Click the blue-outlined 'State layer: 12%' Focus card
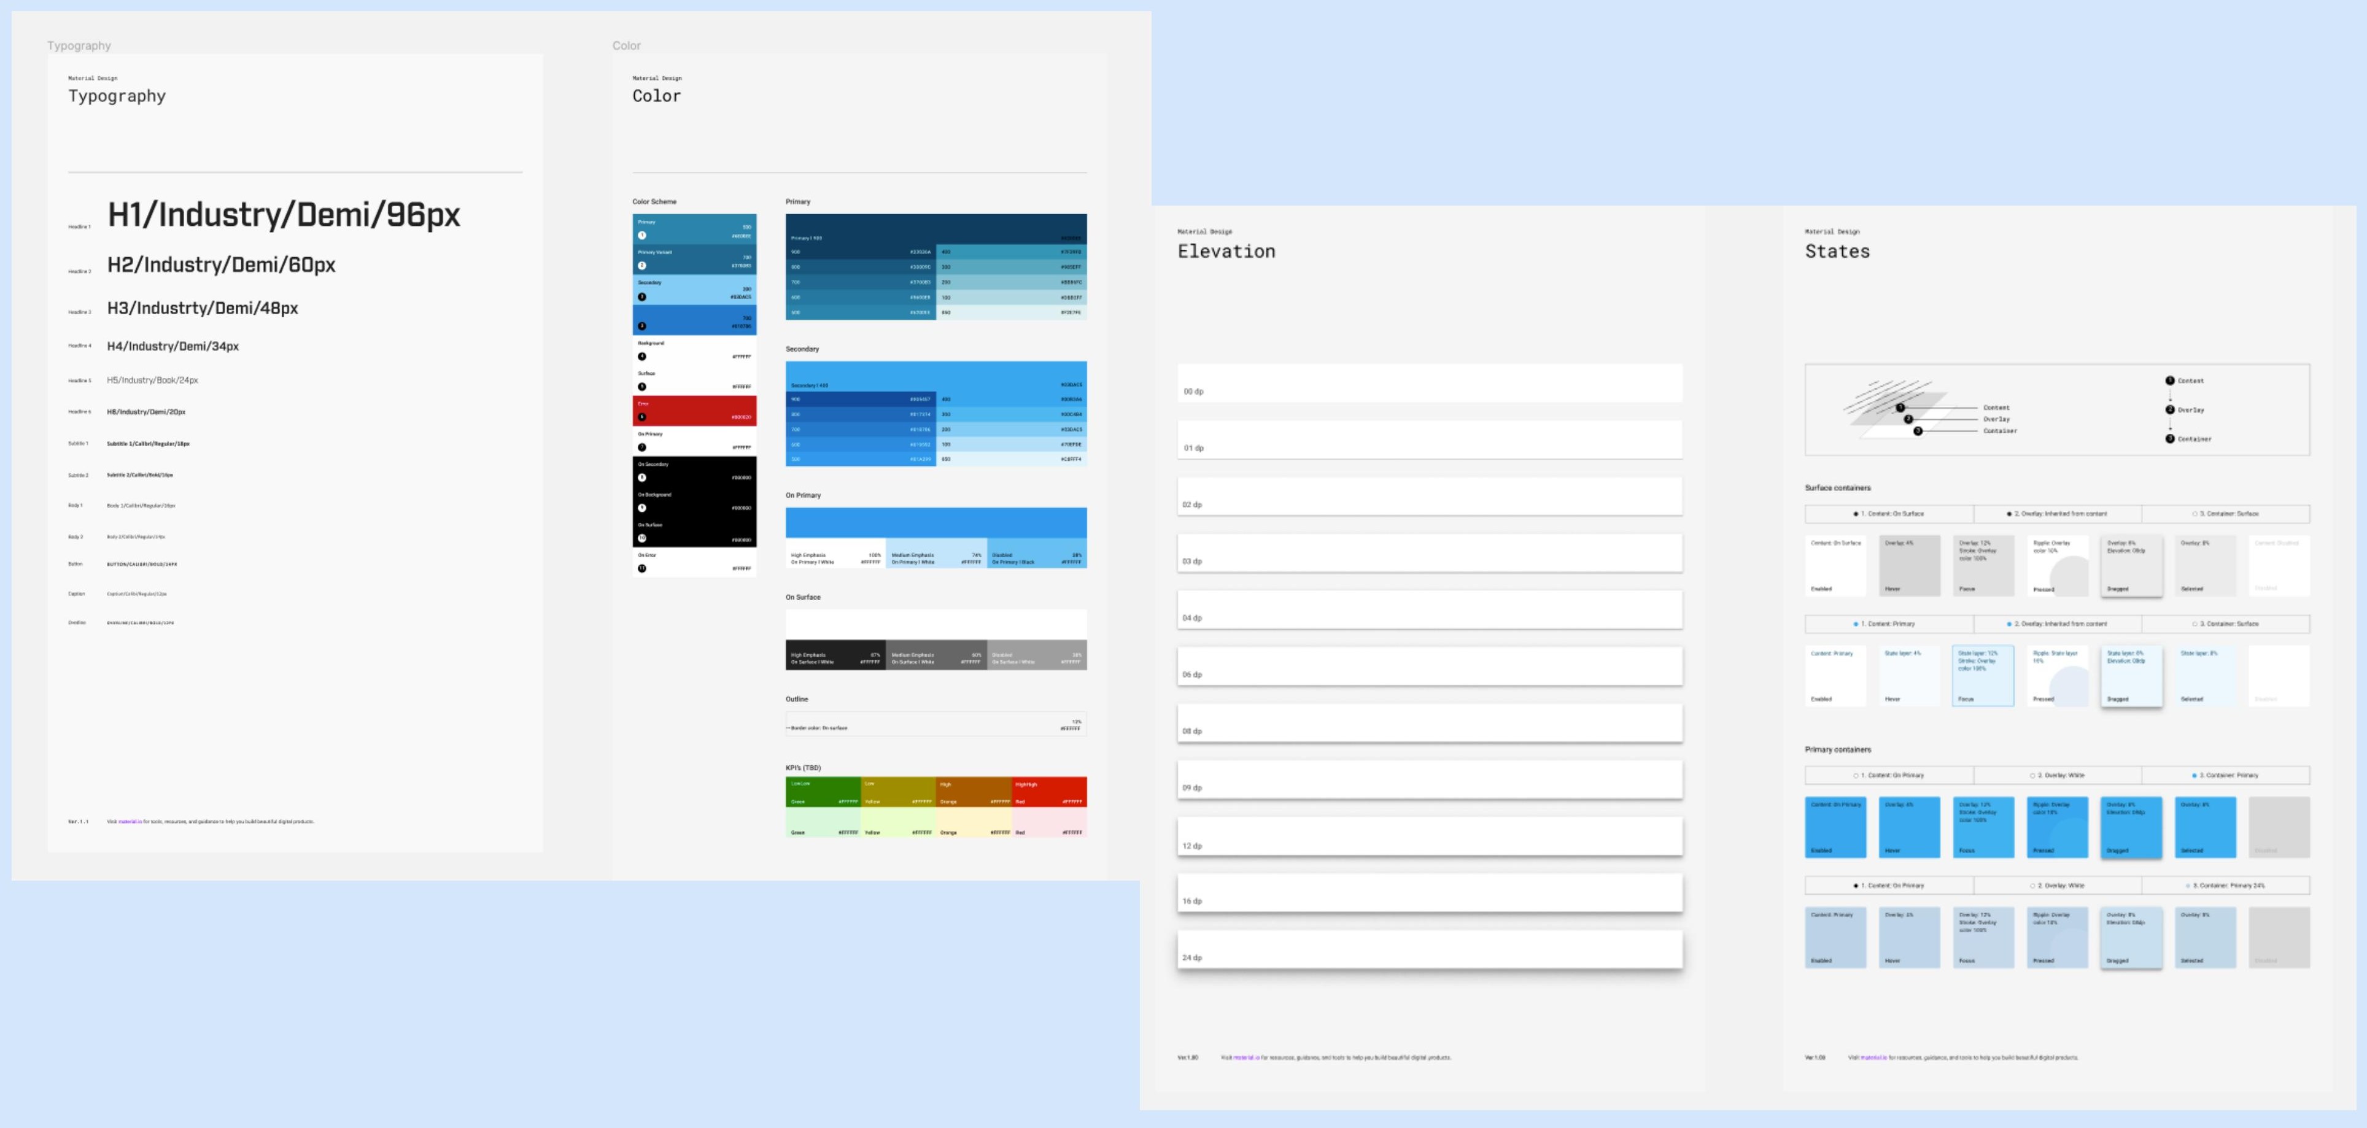 coord(1983,676)
